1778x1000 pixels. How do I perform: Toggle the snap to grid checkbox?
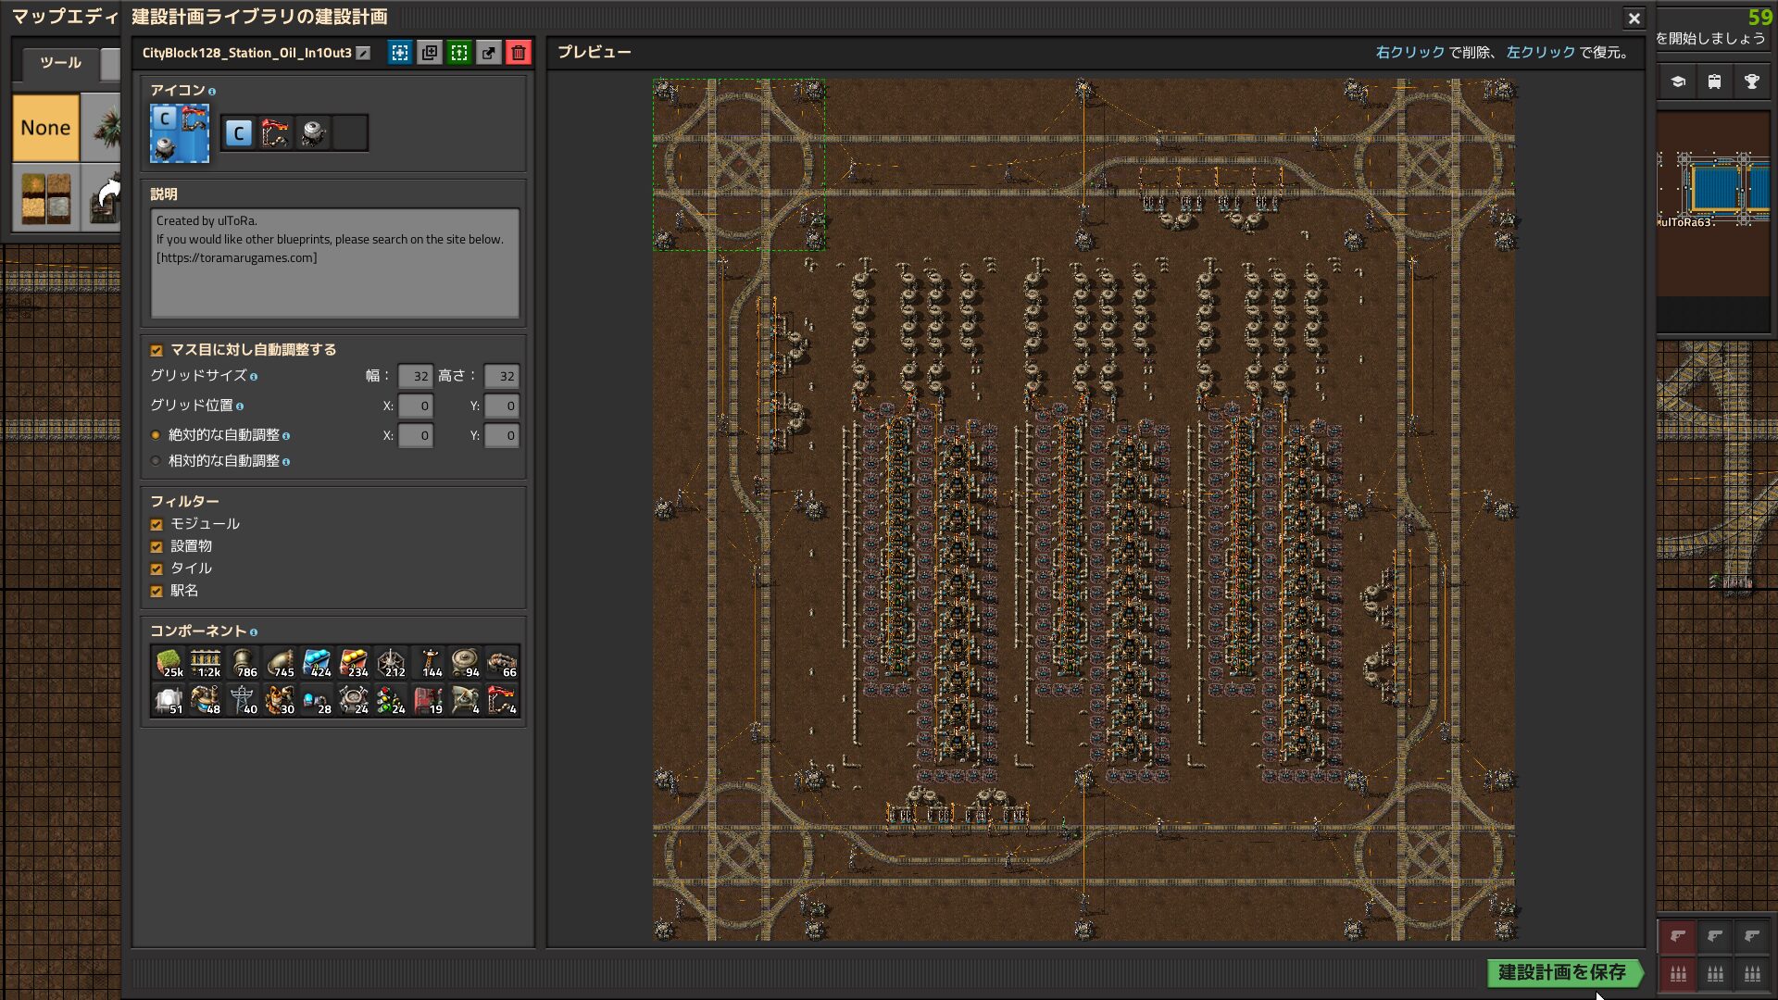click(x=157, y=350)
